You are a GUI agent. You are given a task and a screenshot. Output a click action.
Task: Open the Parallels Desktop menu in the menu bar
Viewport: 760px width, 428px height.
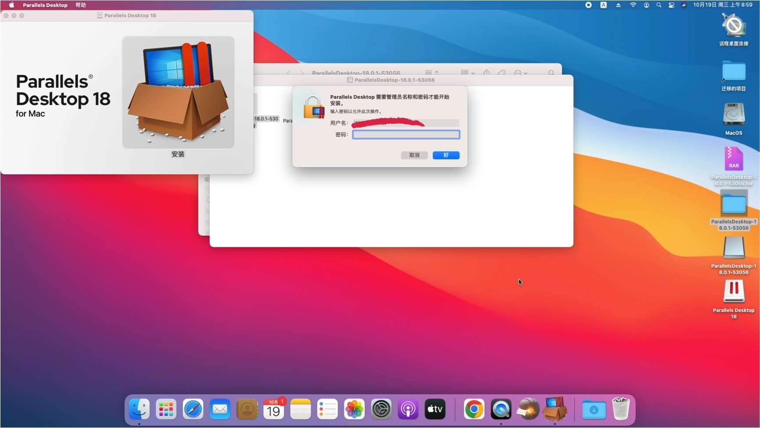[45, 5]
